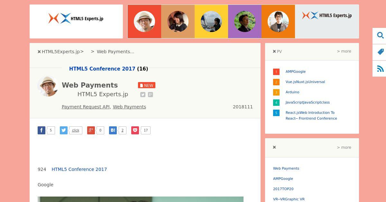Open the 2017TOP20 sidebar link
The width and height of the screenshot is (386, 202).
point(283,189)
